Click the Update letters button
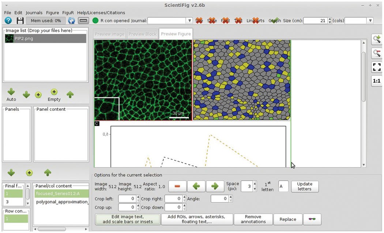This screenshot has height=233, width=384. pyautogui.click(x=305, y=186)
